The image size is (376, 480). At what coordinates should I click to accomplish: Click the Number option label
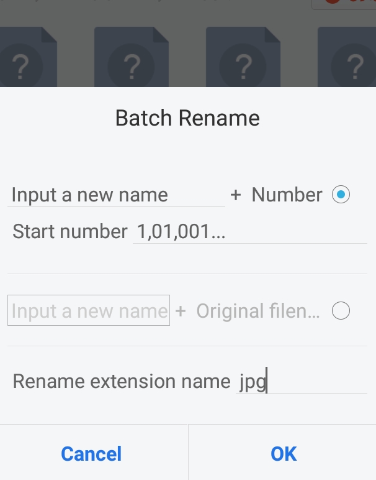pyautogui.click(x=287, y=195)
